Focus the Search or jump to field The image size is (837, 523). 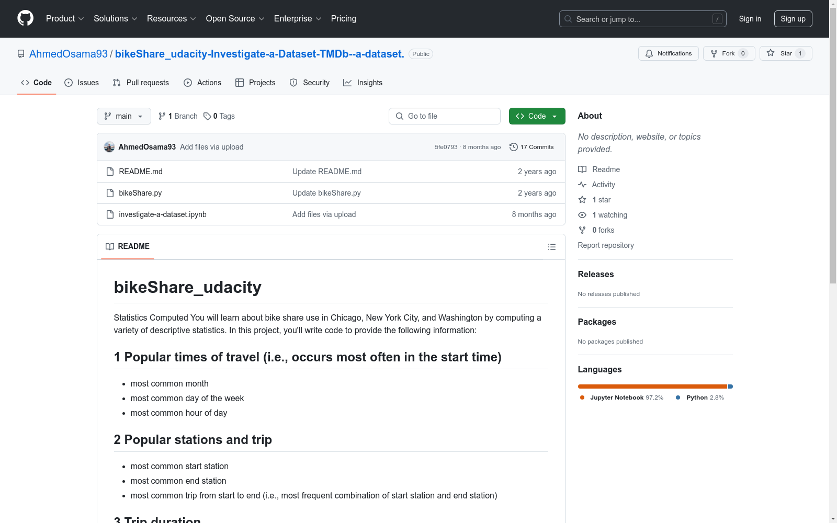(643, 19)
